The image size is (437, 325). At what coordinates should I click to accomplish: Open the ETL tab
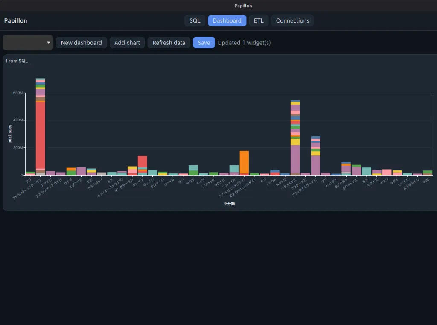coord(259,20)
